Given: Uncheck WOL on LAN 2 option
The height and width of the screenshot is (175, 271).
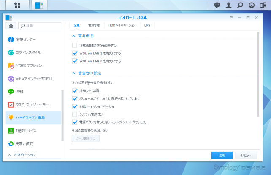Looking at the screenshot, I should [75, 61].
